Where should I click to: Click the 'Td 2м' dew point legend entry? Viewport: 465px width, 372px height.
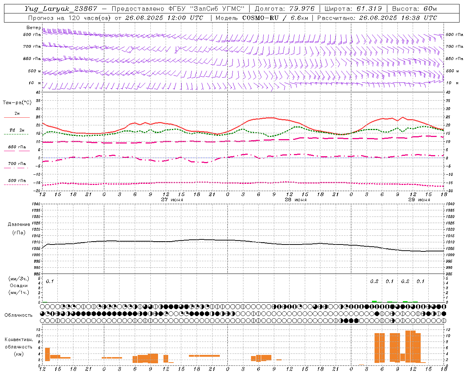(17, 130)
